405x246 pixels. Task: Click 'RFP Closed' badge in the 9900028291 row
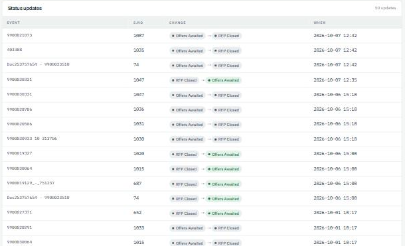tap(227, 228)
